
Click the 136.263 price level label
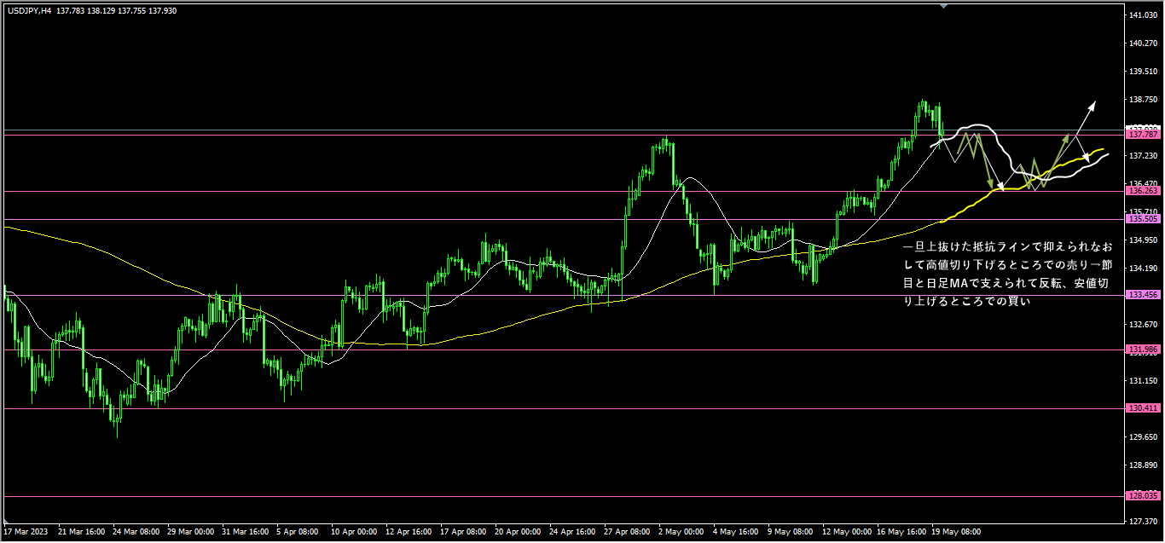1142,191
